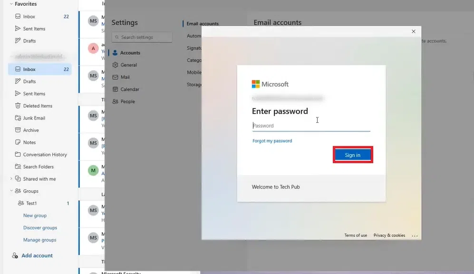Collapse the Favorites section

pyautogui.click(x=11, y=4)
